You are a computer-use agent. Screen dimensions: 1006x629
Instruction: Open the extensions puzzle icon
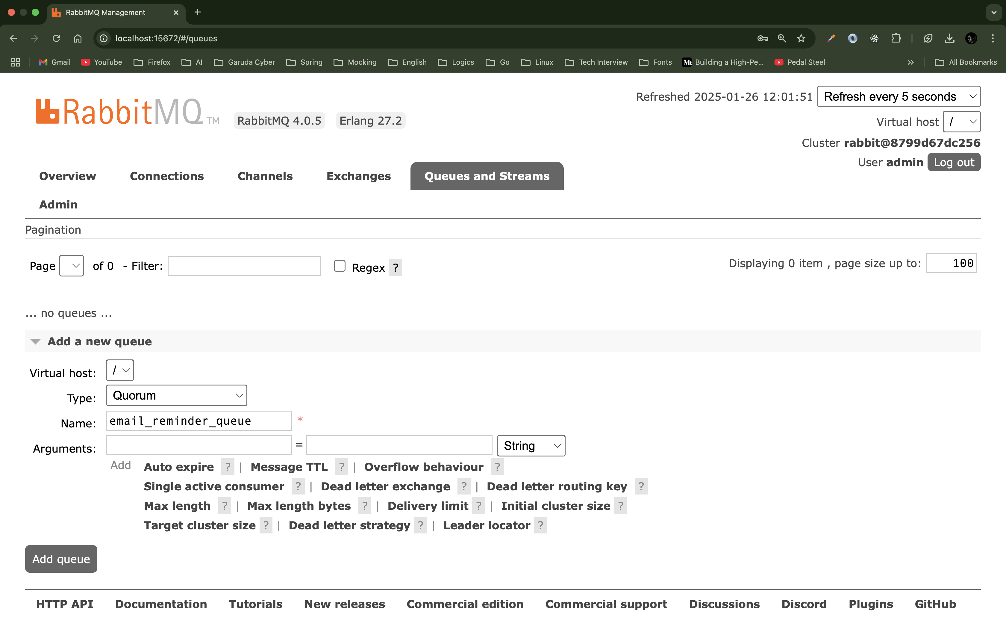click(x=896, y=38)
